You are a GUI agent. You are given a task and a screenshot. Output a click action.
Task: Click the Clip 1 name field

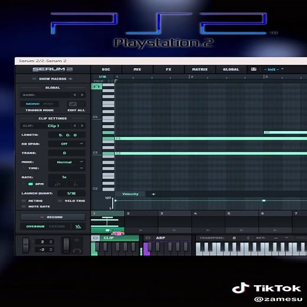(53, 126)
